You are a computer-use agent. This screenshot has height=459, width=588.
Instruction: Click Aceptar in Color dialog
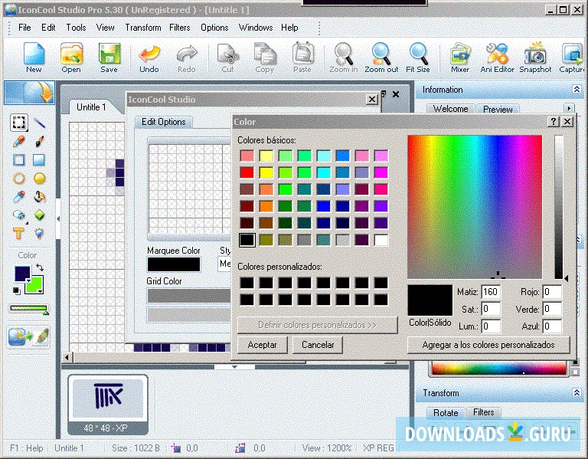click(262, 345)
